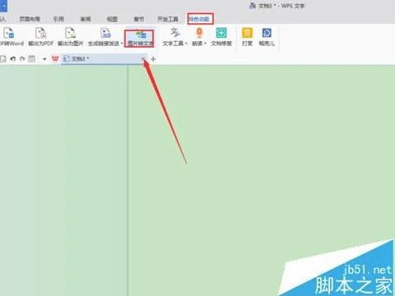Expand the 朗读 dropdown arrow
The width and height of the screenshot is (395, 296).
[205, 44]
